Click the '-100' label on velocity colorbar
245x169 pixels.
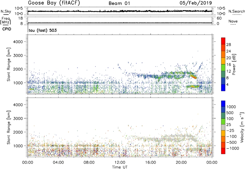(x=232, y=136)
